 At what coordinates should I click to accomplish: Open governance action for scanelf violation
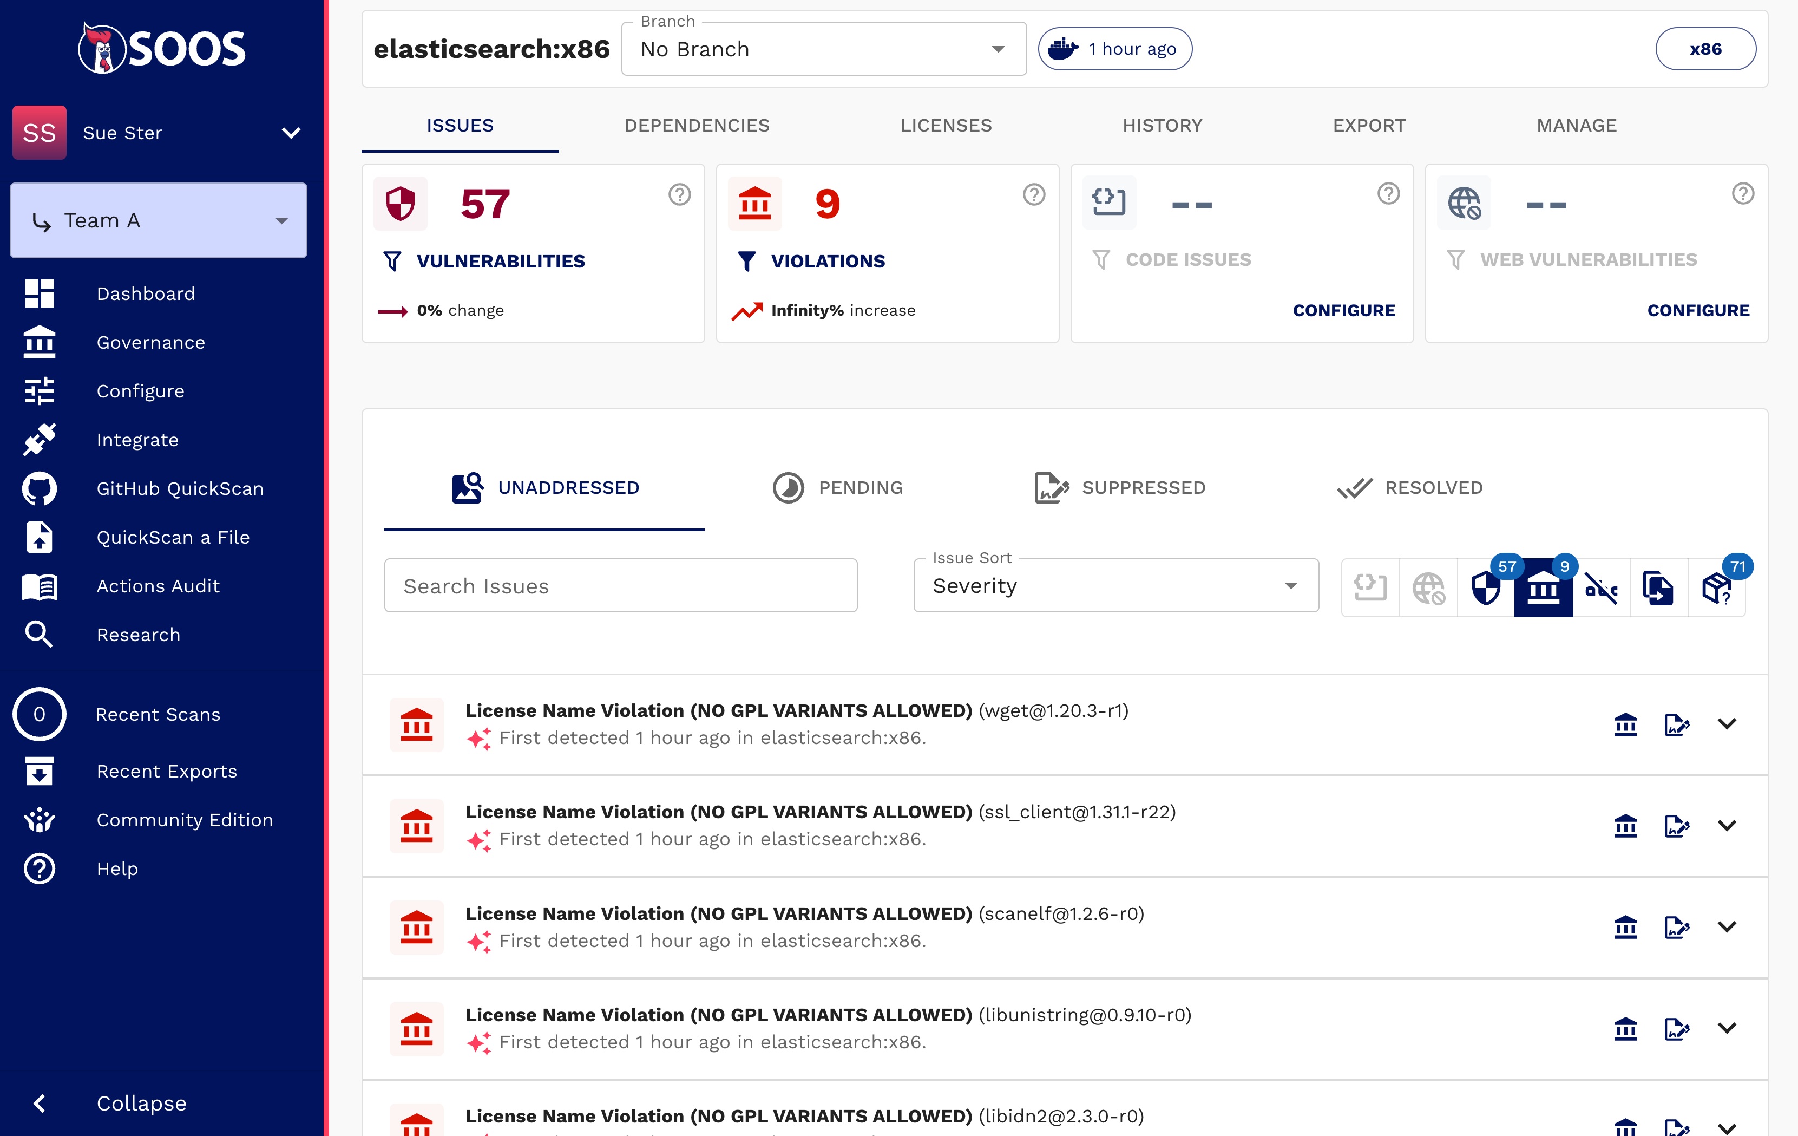pos(1625,927)
